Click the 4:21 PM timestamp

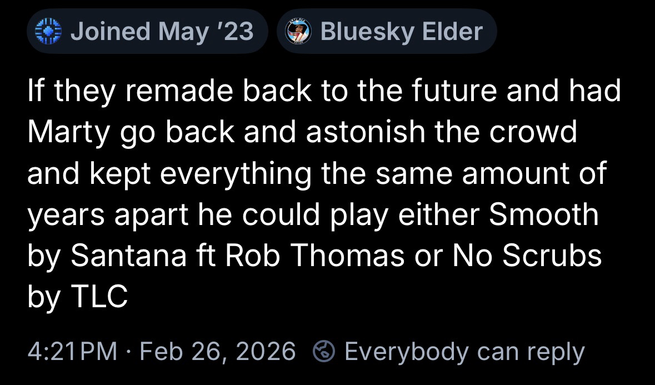[72, 351]
